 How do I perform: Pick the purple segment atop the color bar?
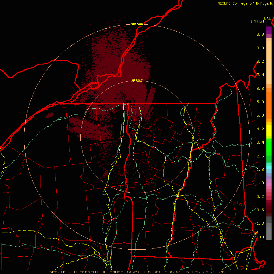269,30
